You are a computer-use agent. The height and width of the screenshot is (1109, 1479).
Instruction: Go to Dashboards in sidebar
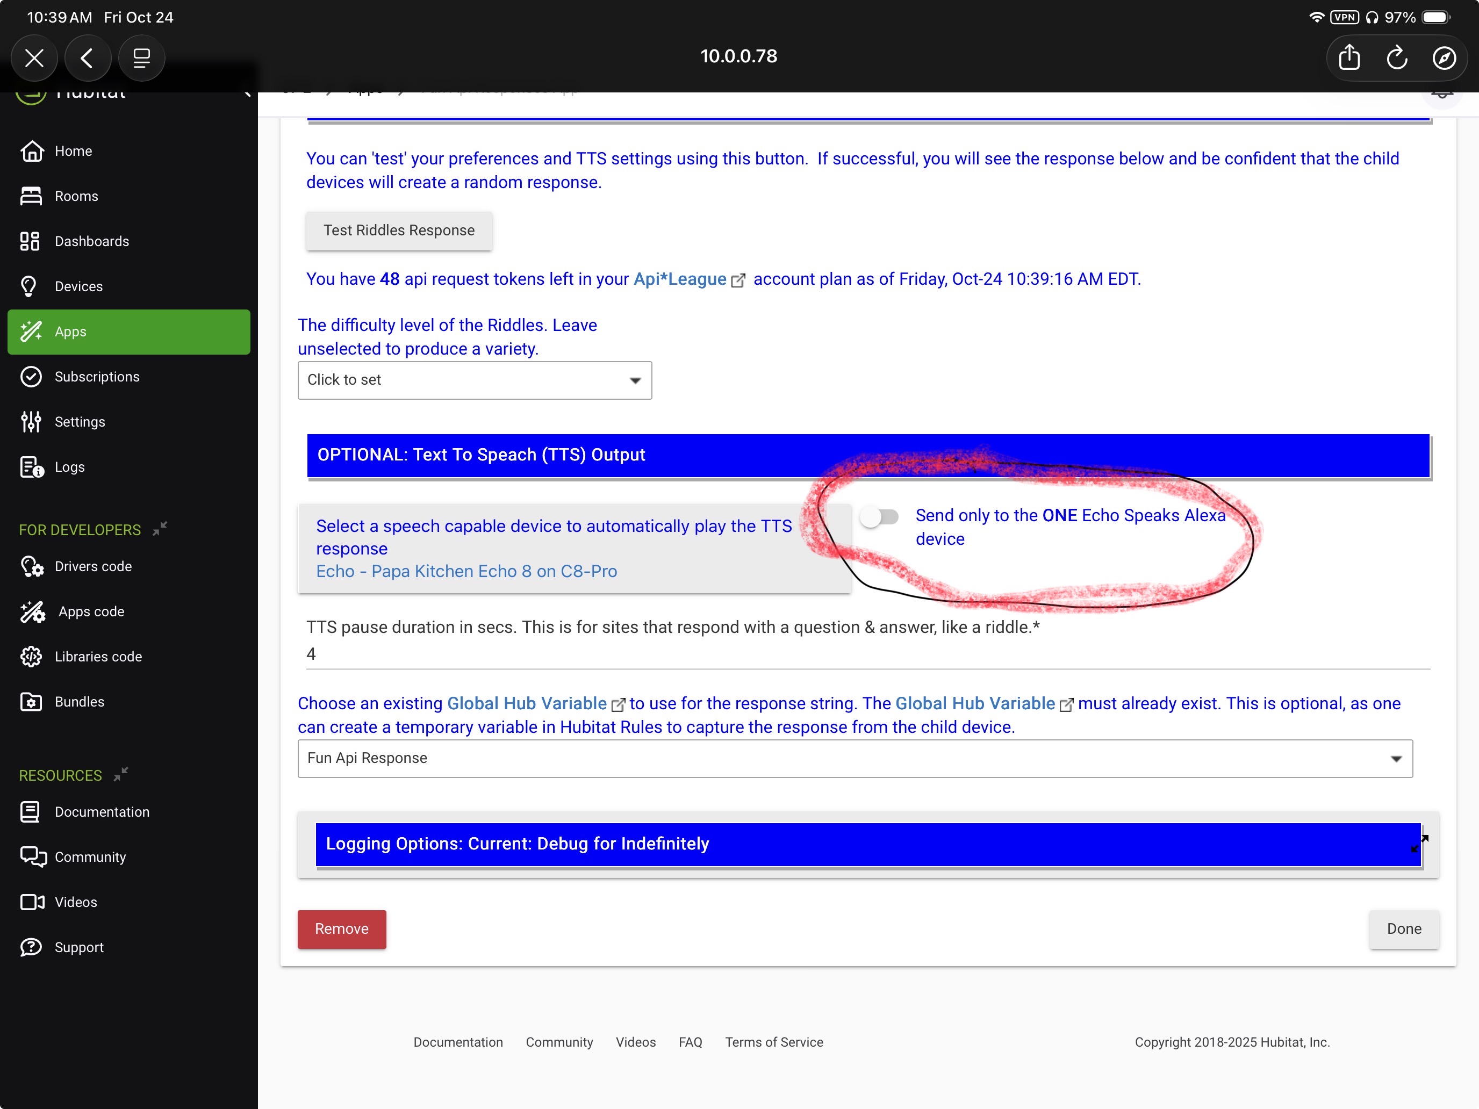pyautogui.click(x=91, y=241)
